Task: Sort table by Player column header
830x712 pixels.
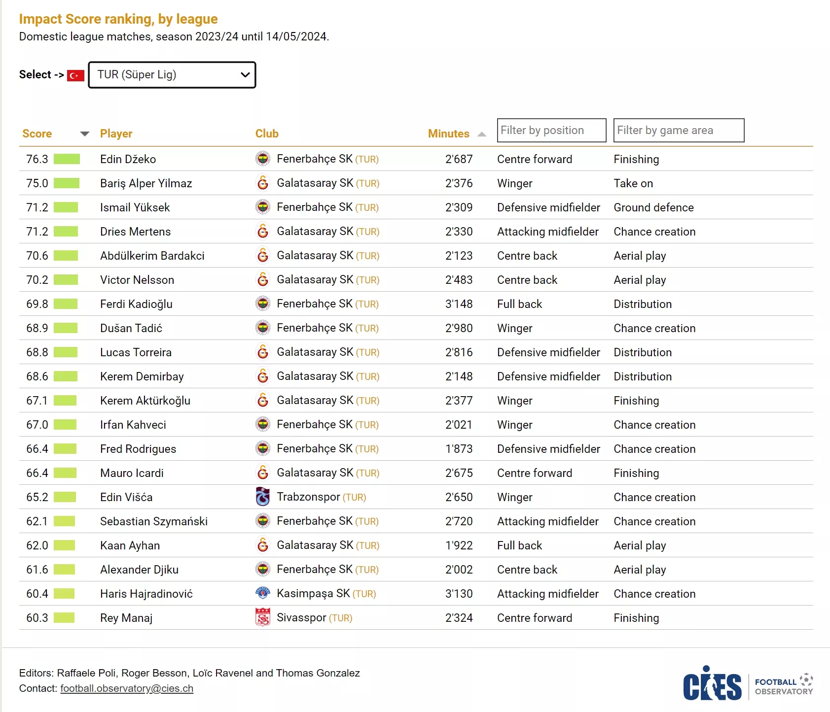Action: pyautogui.click(x=116, y=134)
